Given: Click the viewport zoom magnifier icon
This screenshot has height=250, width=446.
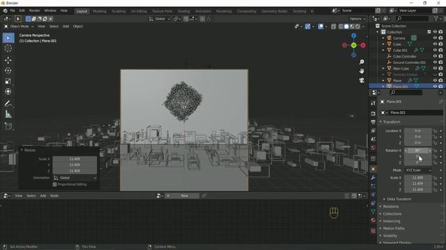Looking at the screenshot, I should (362, 62).
